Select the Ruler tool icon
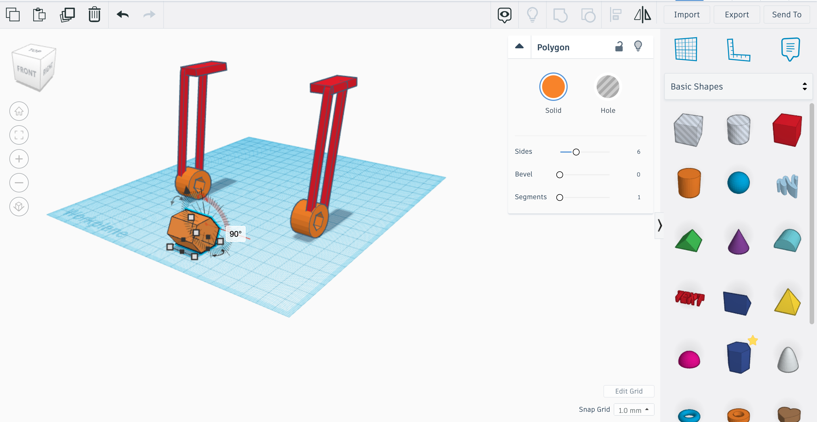Image resolution: width=817 pixels, height=422 pixels. coord(738,50)
